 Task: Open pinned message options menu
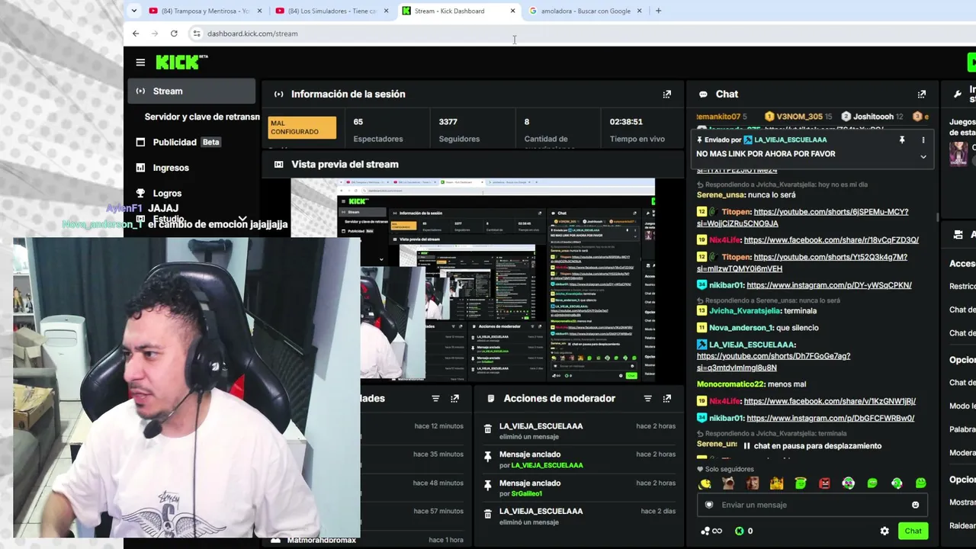click(x=923, y=140)
